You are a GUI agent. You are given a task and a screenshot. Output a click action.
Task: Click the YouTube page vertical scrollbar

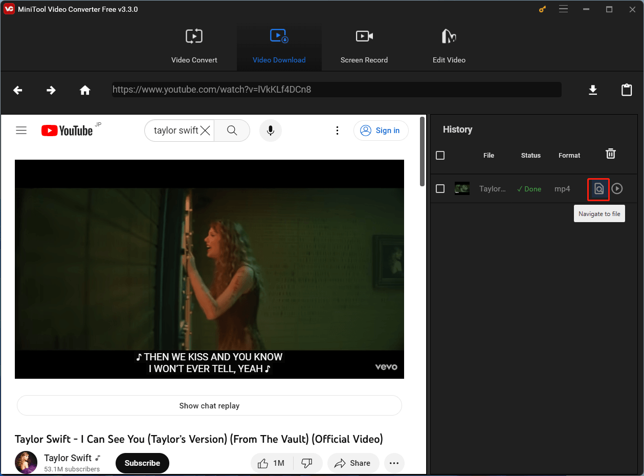point(422,152)
